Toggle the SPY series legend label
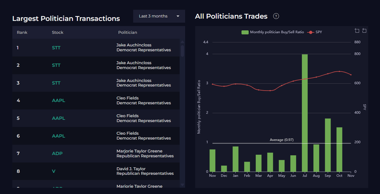 (x=319, y=32)
